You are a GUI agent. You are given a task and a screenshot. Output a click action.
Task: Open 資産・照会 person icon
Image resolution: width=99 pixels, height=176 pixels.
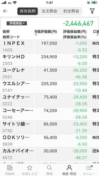[69, 168]
